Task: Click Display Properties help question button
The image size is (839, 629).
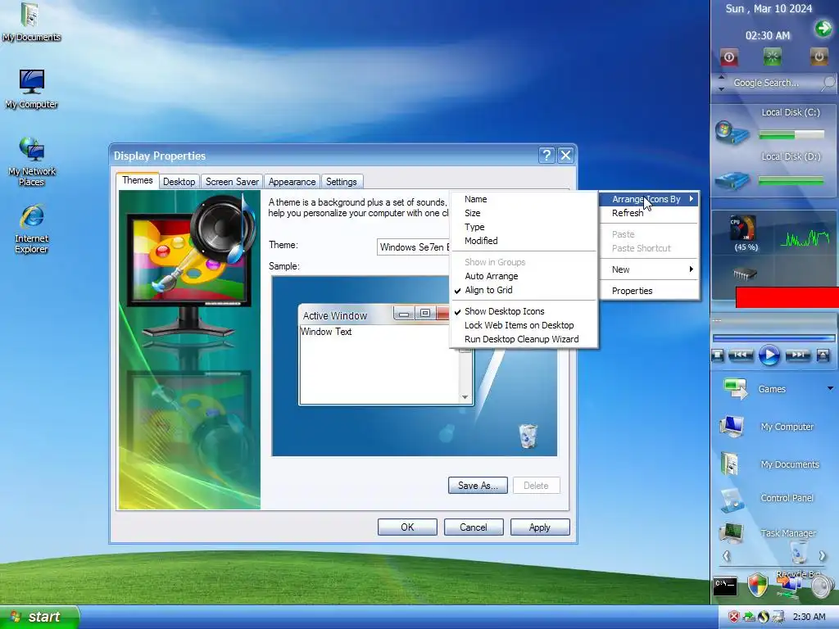Action: click(x=546, y=155)
